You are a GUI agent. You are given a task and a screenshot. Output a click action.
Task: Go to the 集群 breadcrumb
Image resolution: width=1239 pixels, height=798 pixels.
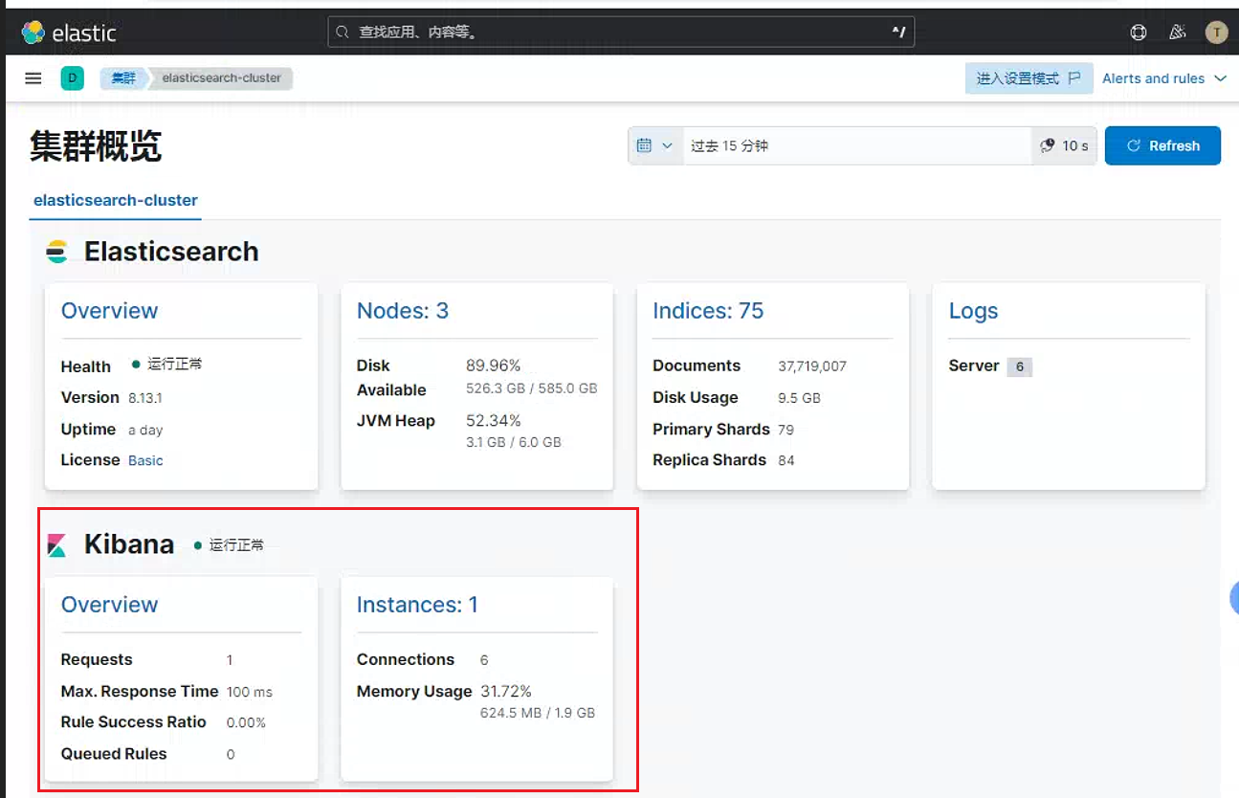click(x=123, y=78)
